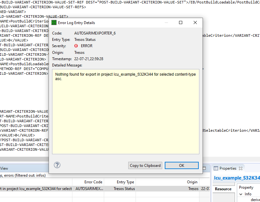Click the Property column header
Viewport: 260px width, 202px height.
[x=247, y=187]
